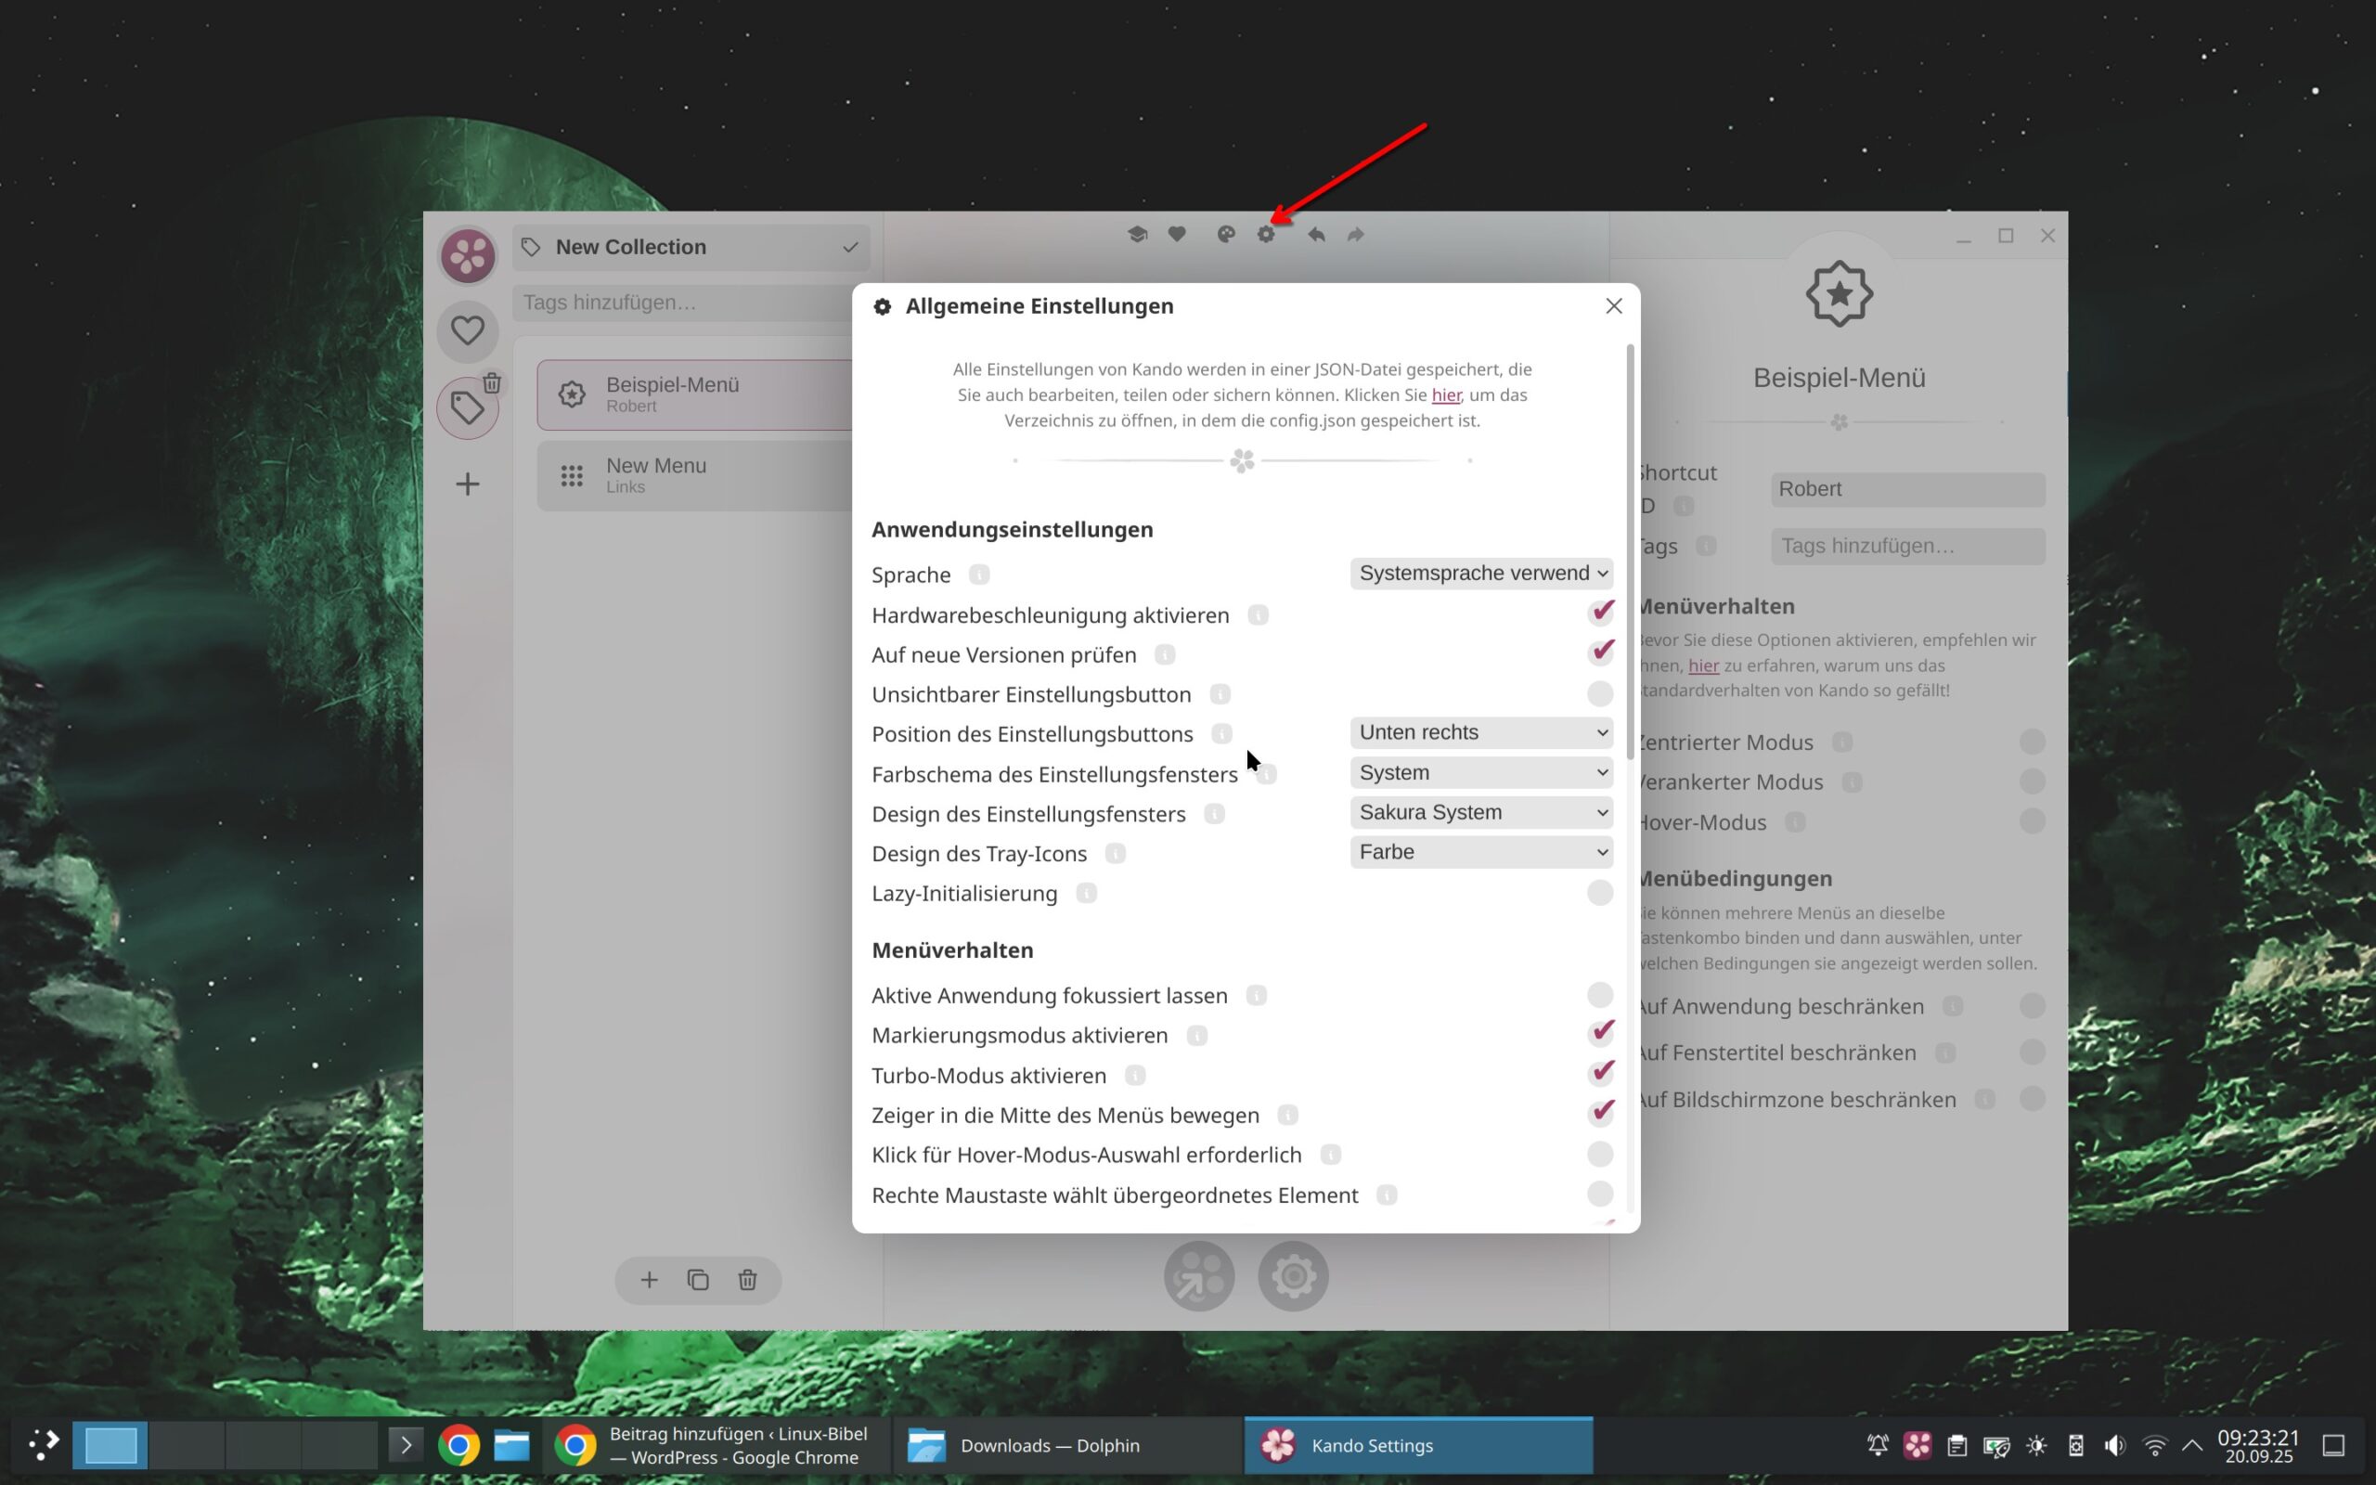This screenshot has width=2376, height=1485.
Task: Duplicate the selected menu
Action: pos(698,1280)
